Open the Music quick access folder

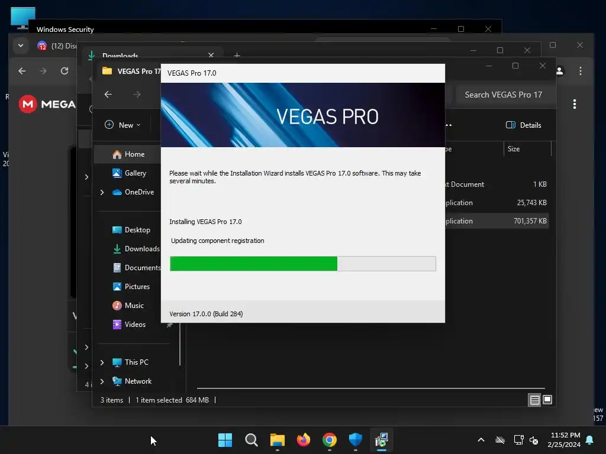[128, 306]
